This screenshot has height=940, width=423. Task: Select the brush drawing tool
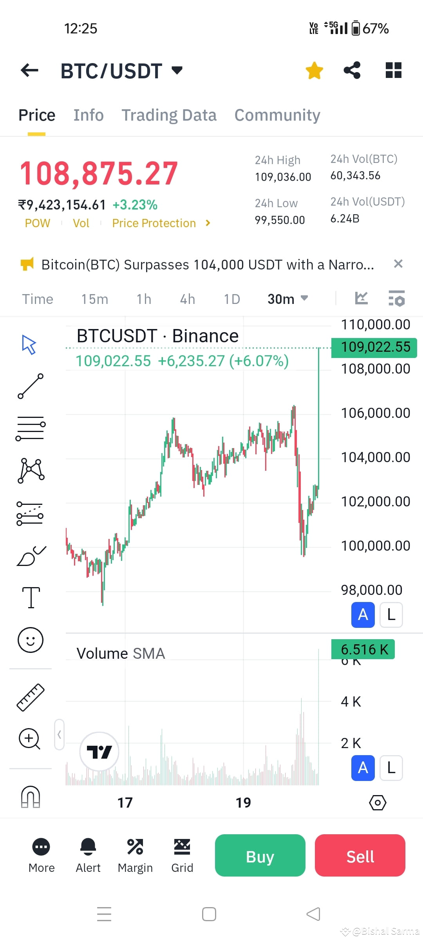pos(31,556)
